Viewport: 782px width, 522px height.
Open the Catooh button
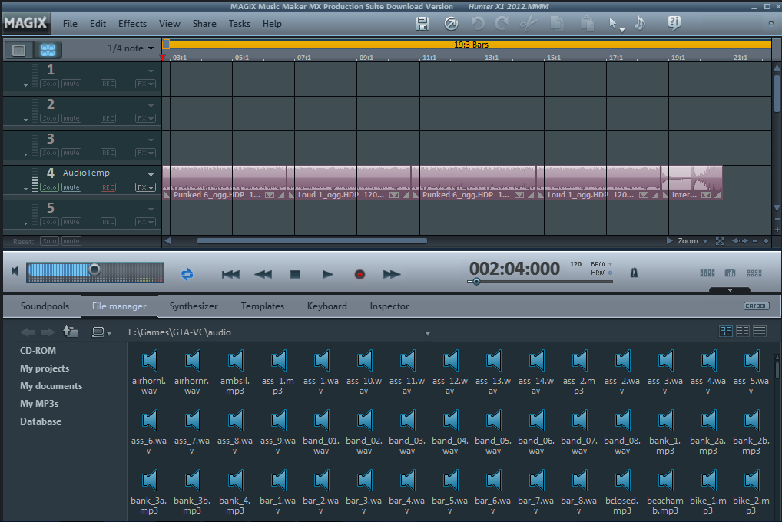click(x=757, y=306)
